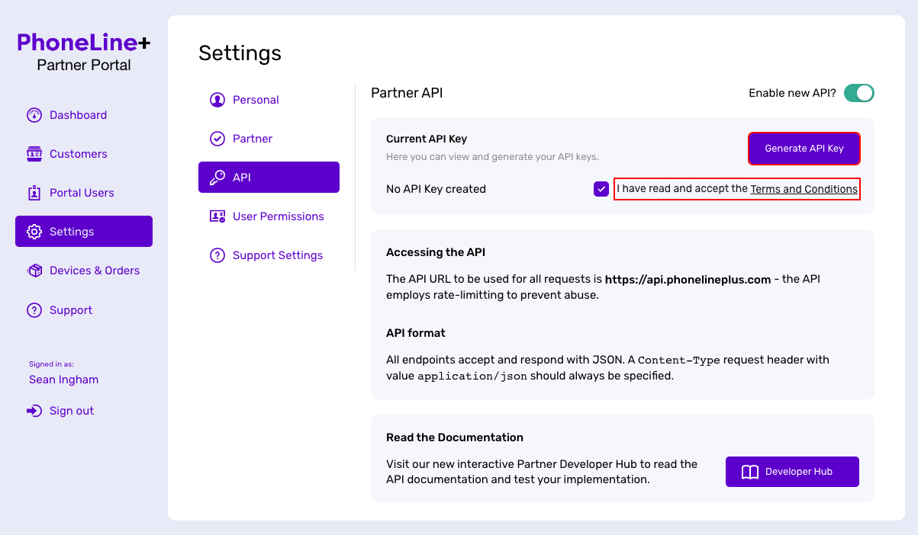
Task: Click the https://api.phonelineplus.com URL text
Action: 688,279
